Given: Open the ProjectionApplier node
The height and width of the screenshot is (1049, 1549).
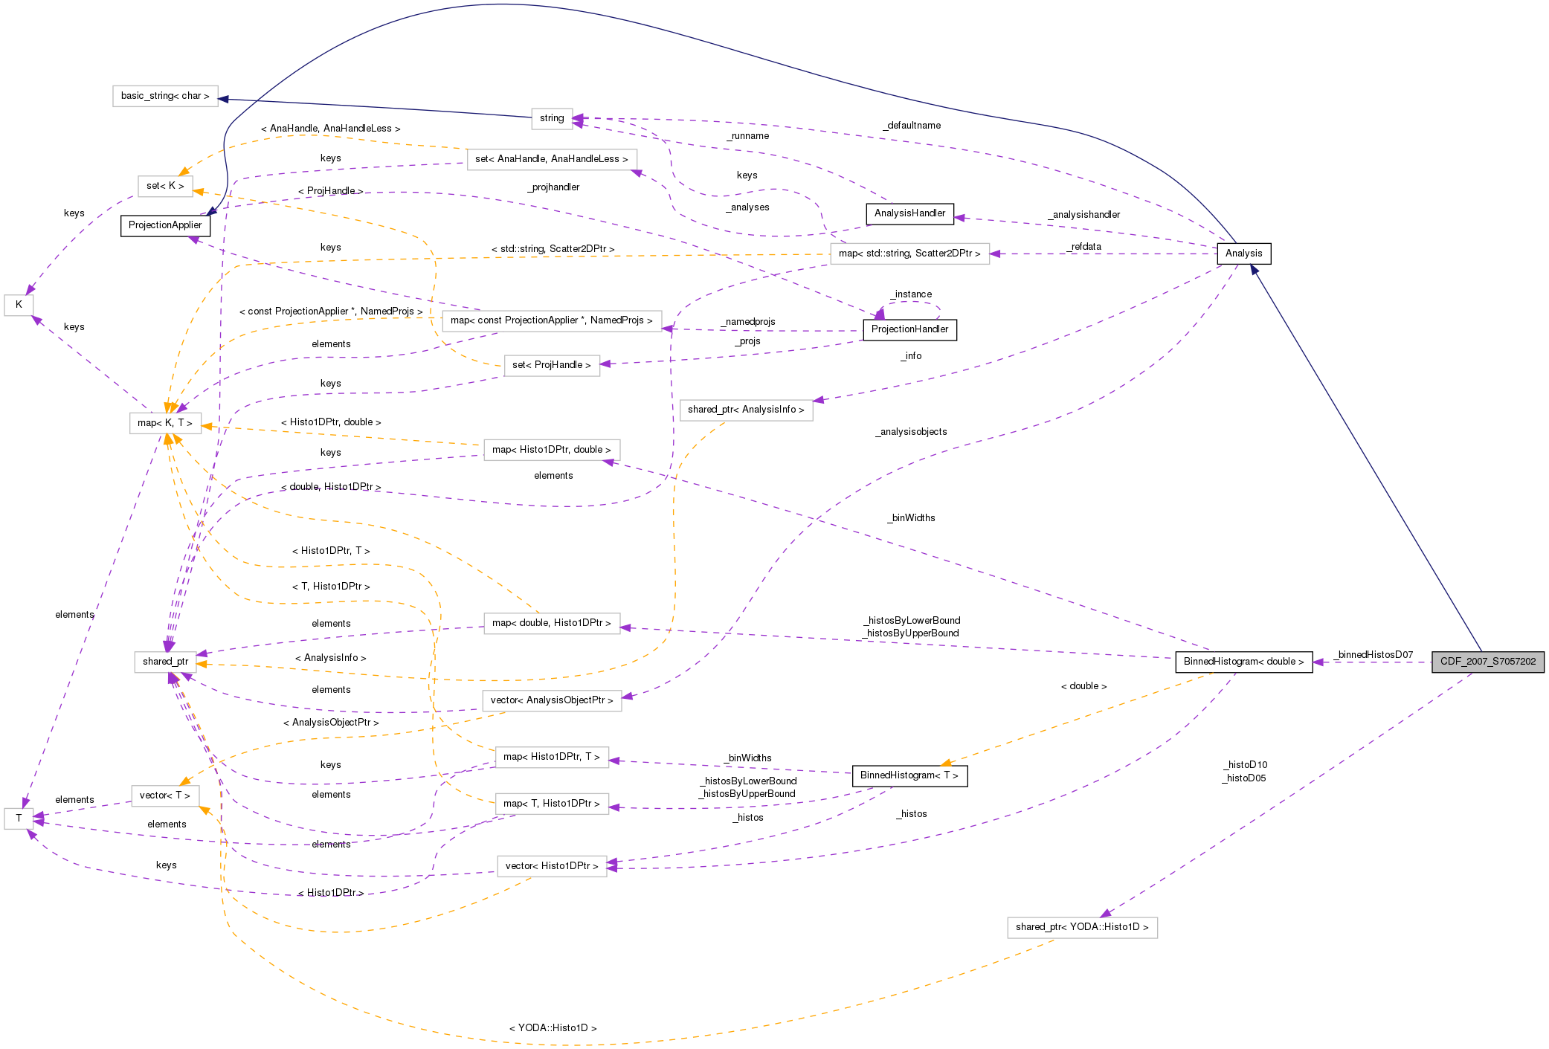Looking at the screenshot, I should [x=165, y=225].
